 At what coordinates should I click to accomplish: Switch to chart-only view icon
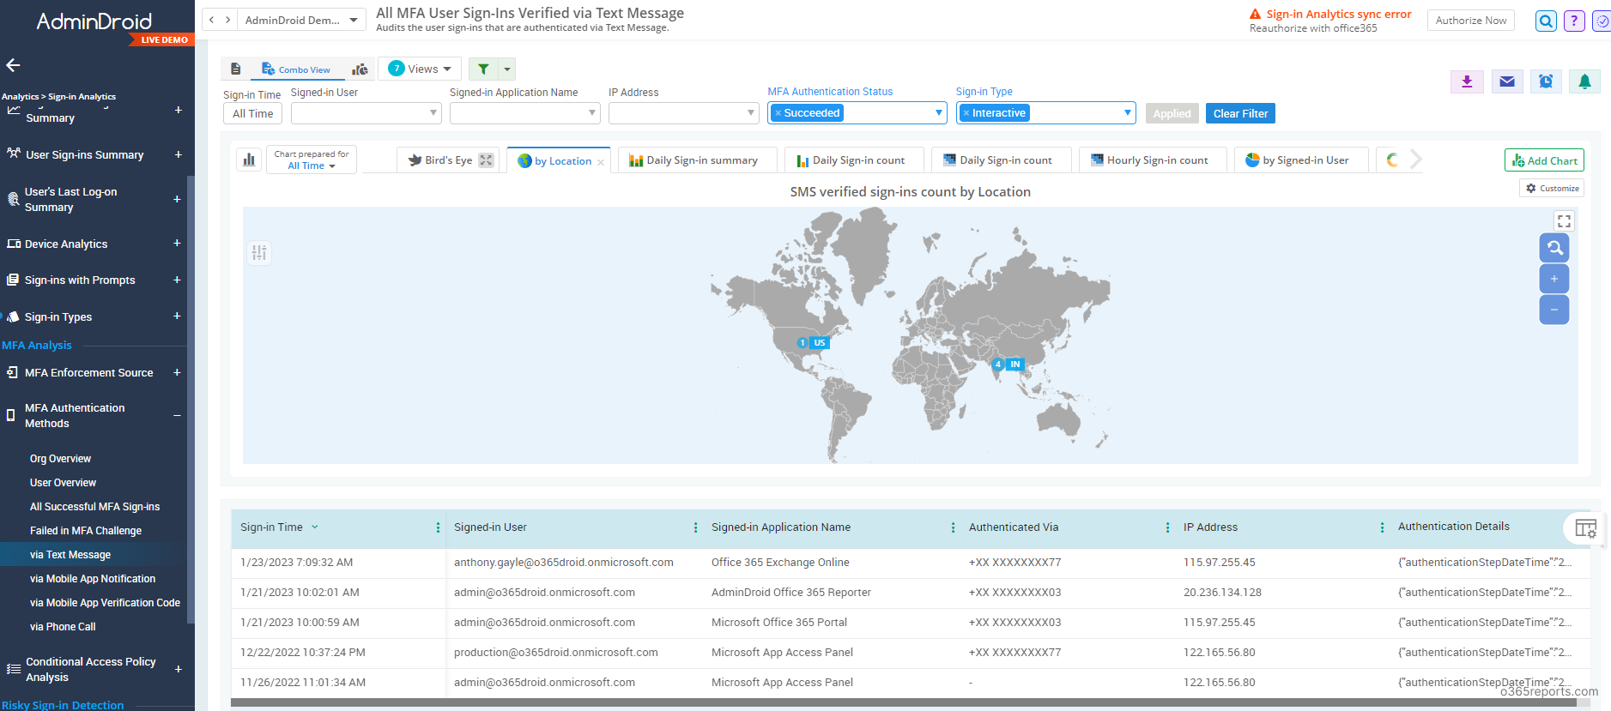tap(360, 69)
